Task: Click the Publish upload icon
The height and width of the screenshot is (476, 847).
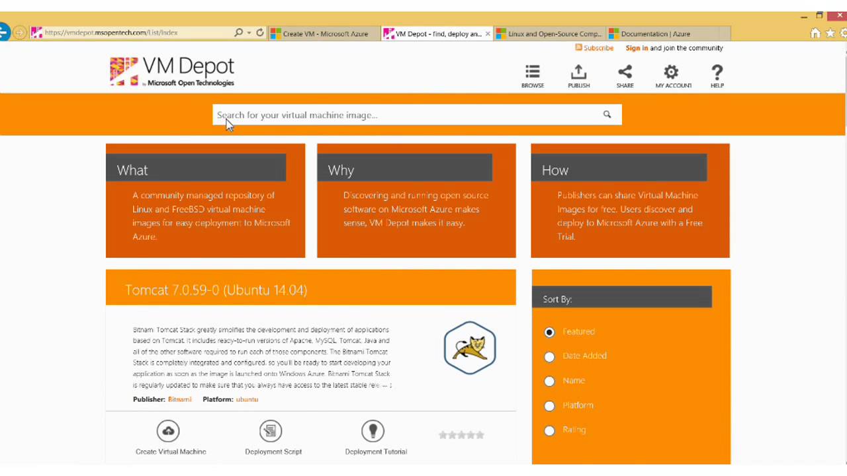Action: (578, 72)
